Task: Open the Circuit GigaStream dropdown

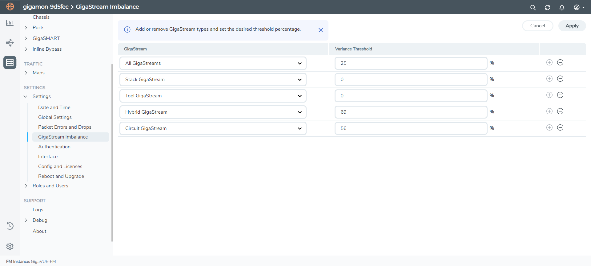Action: click(213, 128)
